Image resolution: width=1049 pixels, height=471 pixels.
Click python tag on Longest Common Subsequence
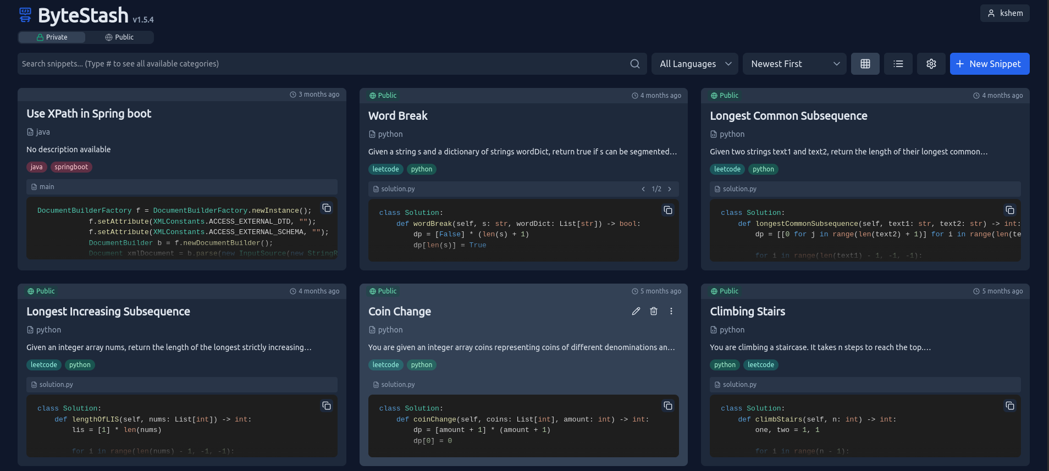point(763,169)
